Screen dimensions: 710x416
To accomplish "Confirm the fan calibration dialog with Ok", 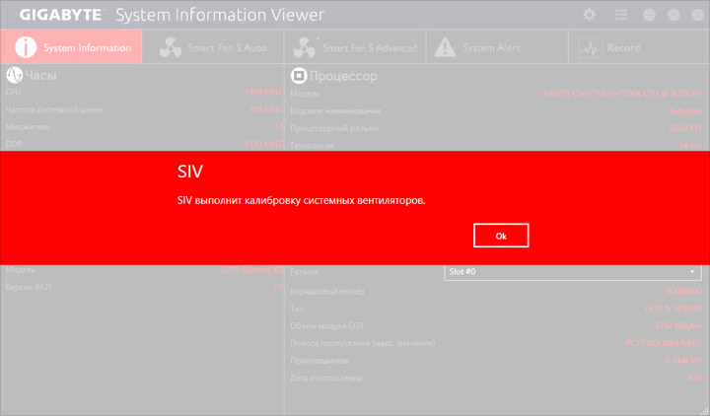I will point(501,236).
